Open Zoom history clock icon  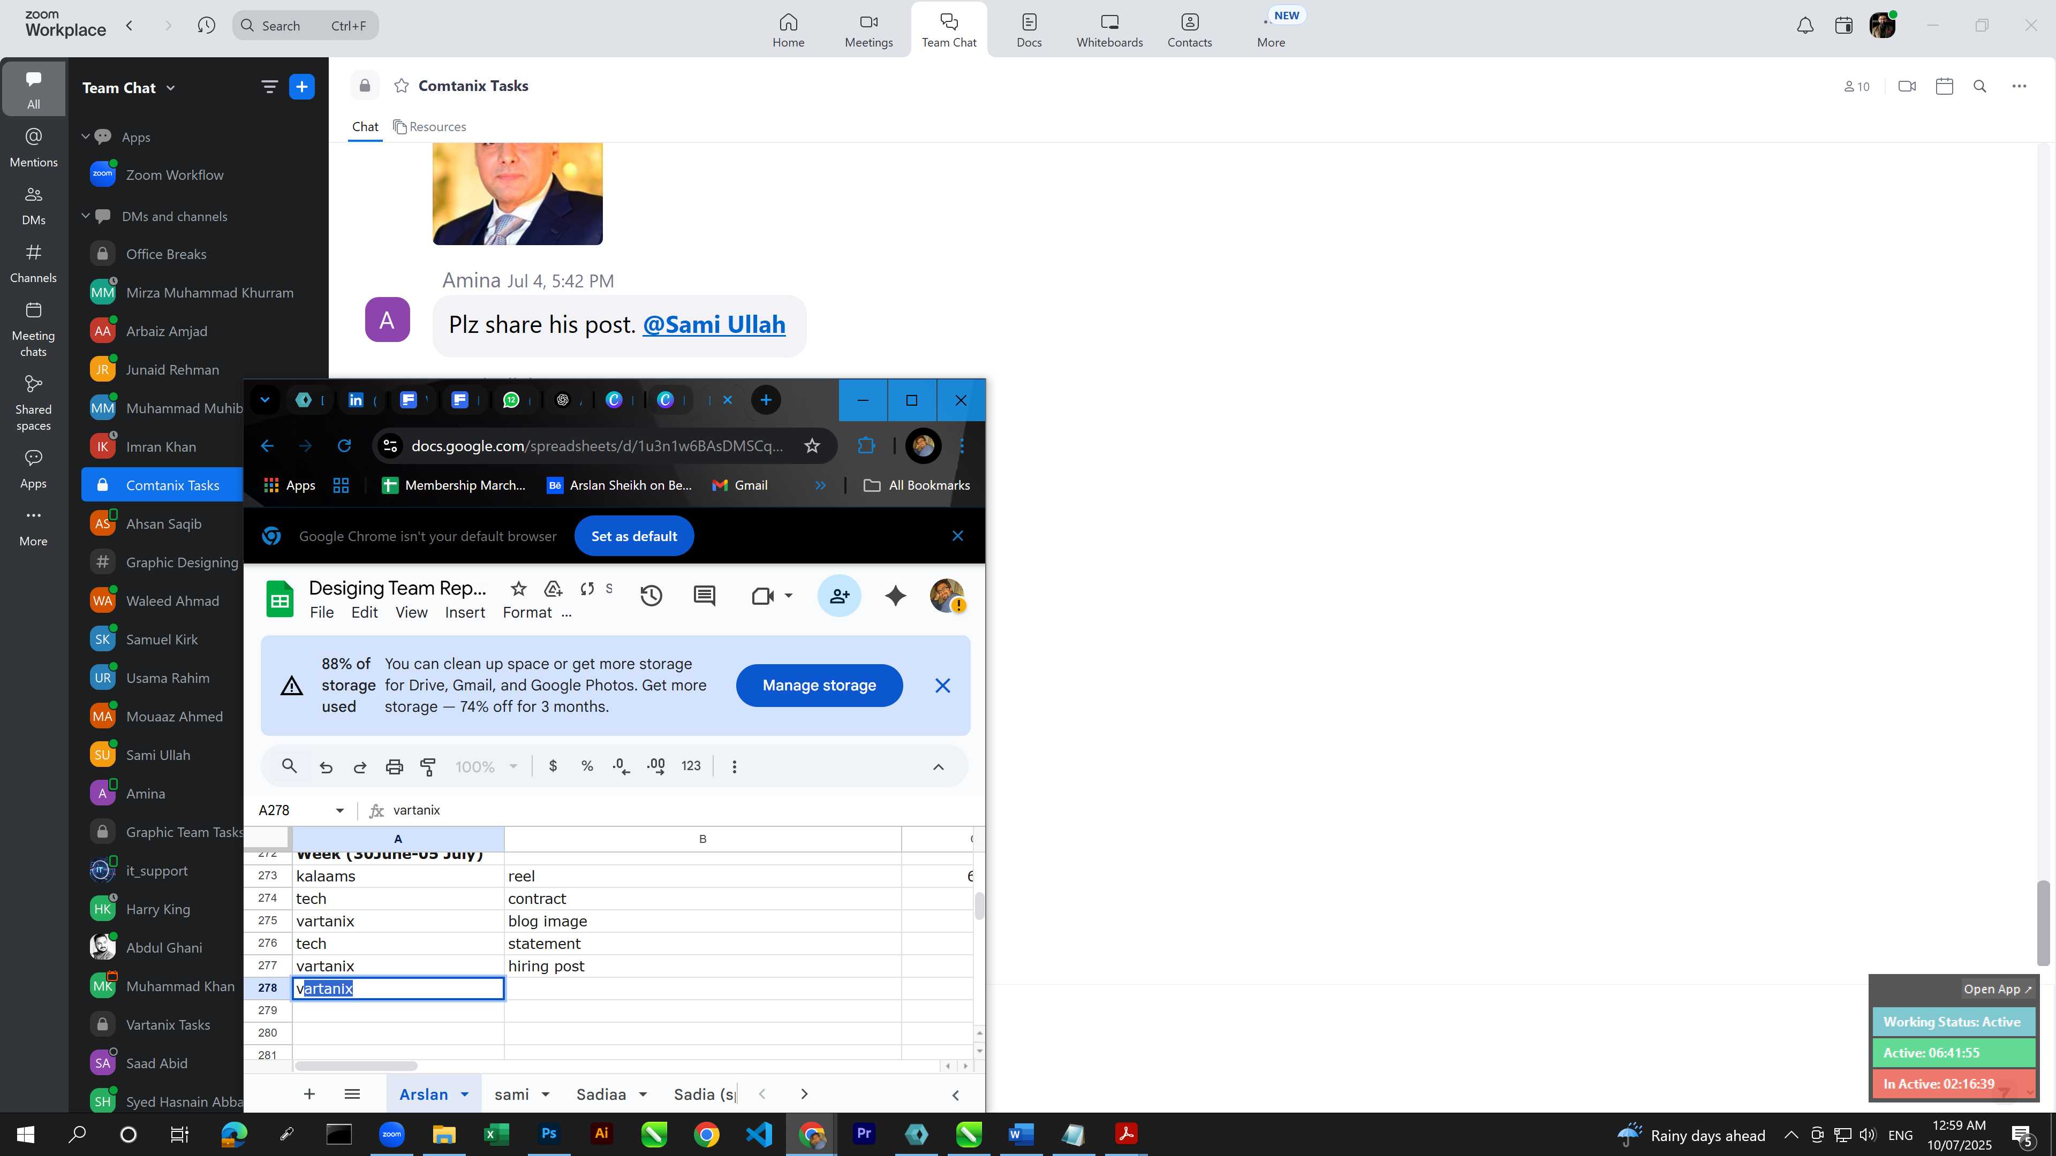206,26
